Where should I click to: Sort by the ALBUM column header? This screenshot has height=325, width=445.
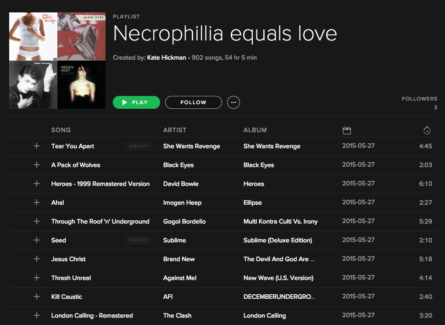pyautogui.click(x=255, y=130)
